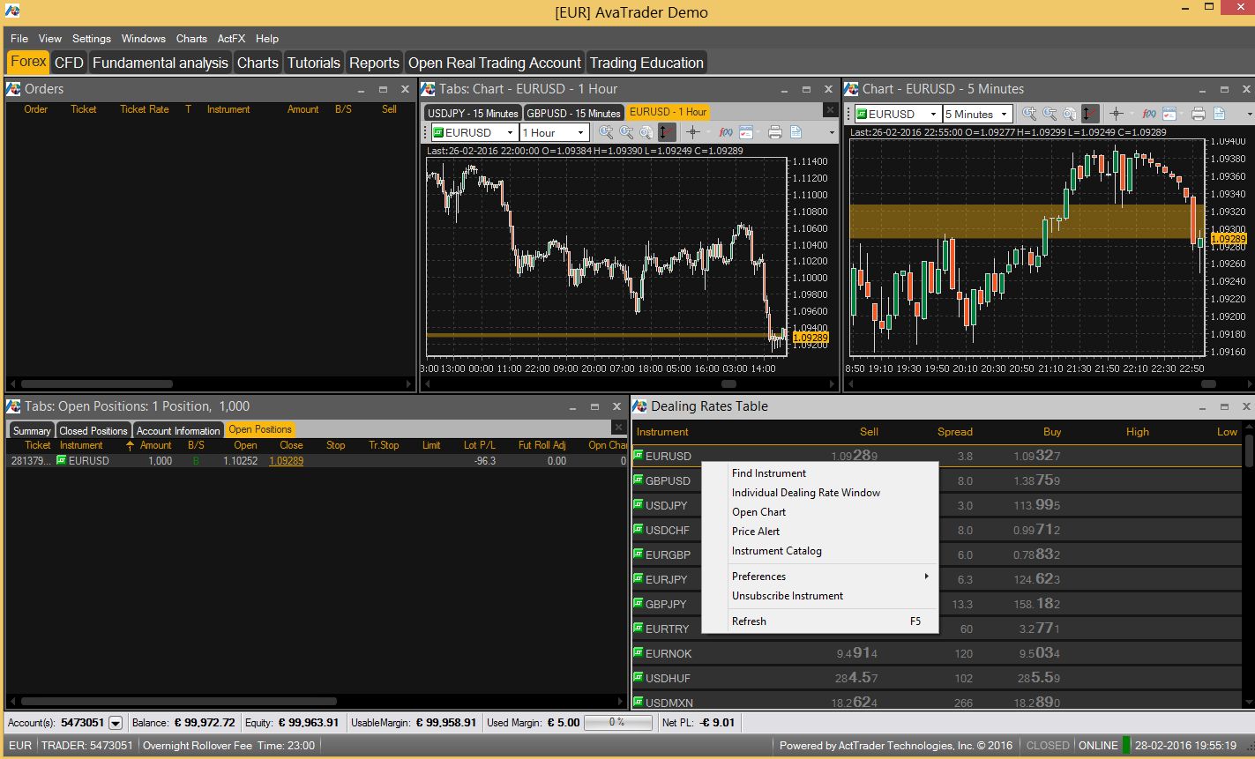
Task: Click the USDJPY instrument icon in Dealing Rates
Action: click(x=639, y=505)
